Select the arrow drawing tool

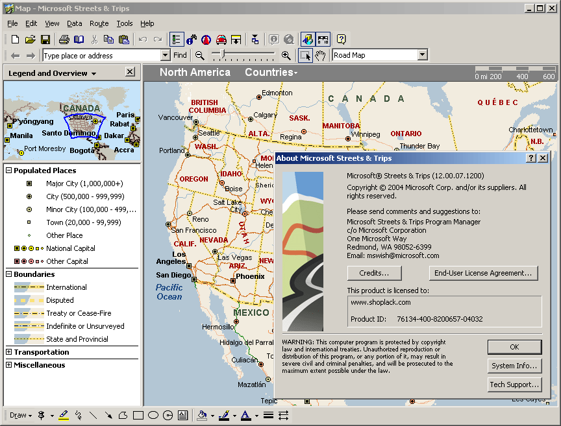(x=108, y=415)
